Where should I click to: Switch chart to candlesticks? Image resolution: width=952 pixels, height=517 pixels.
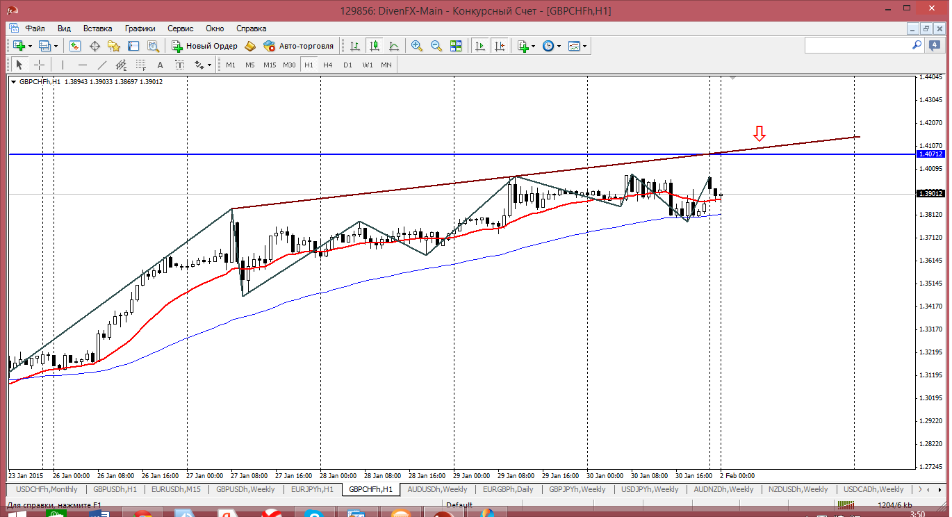(x=375, y=46)
